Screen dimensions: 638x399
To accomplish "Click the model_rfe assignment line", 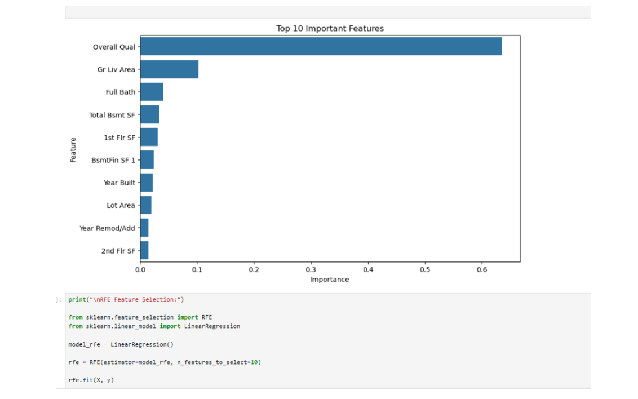I will pos(121,344).
